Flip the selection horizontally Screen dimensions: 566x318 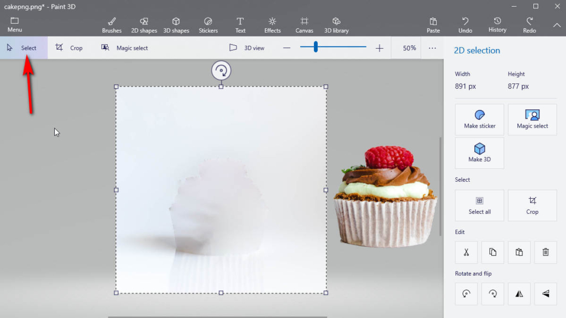point(519,294)
